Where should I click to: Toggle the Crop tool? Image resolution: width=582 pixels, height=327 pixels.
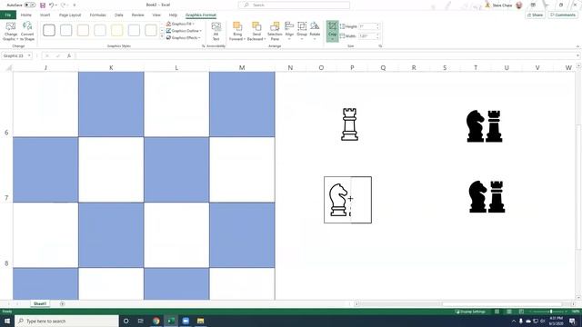pos(332,31)
